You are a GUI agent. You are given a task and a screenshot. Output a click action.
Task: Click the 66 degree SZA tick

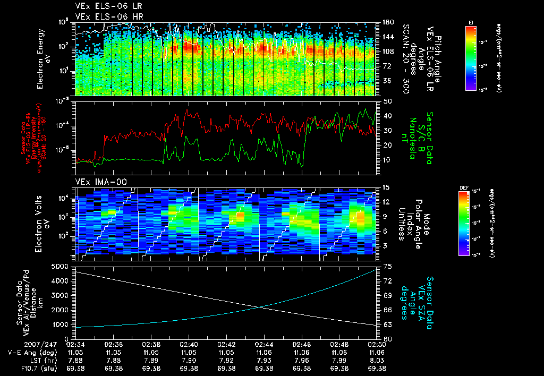[x=387, y=310]
